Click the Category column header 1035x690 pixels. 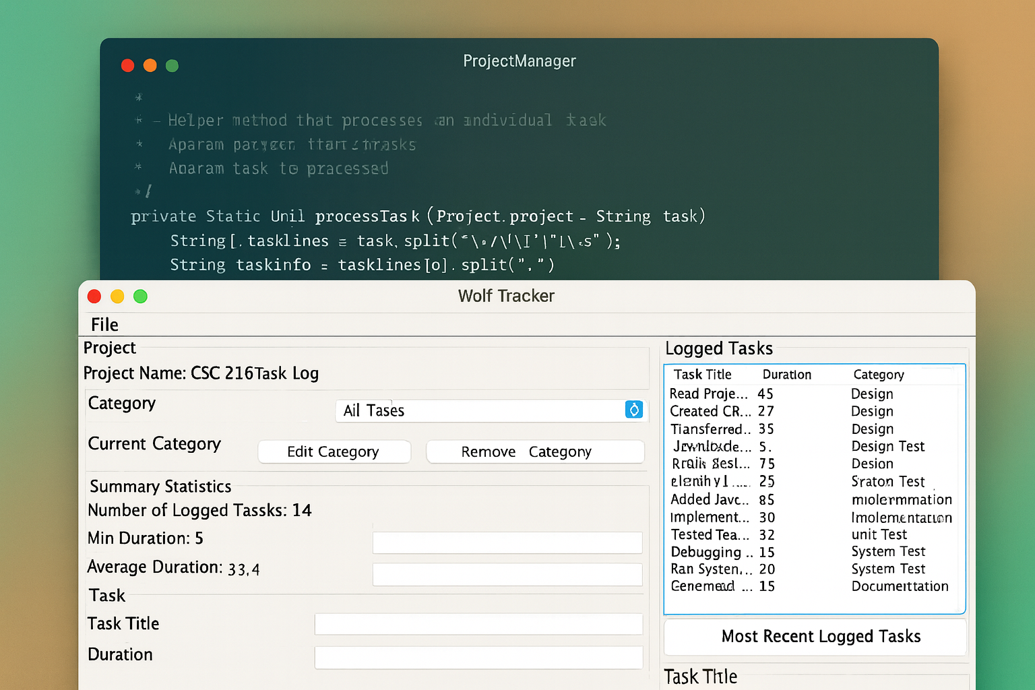click(x=878, y=375)
